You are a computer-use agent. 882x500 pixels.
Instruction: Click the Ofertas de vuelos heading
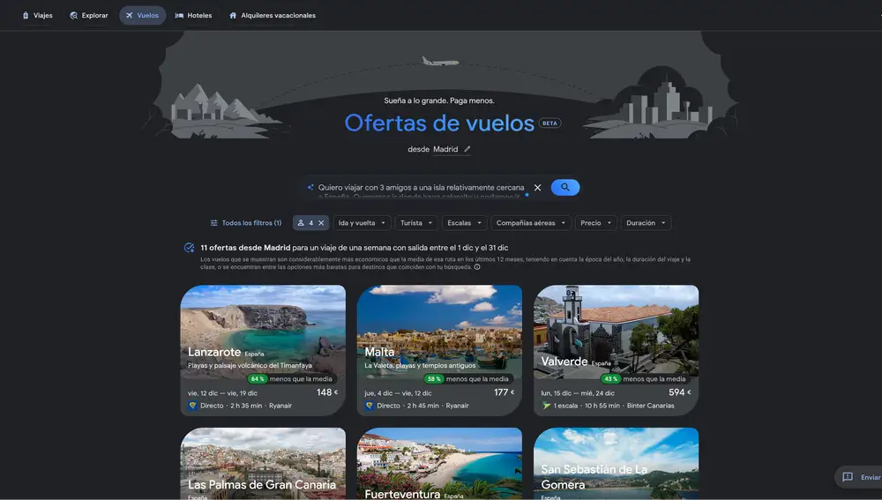point(439,123)
